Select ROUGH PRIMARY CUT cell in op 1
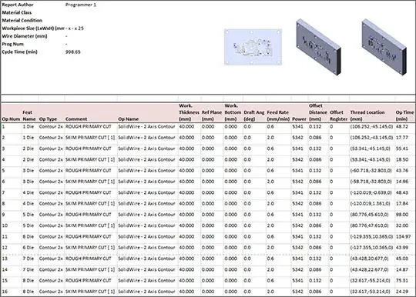Viewport: 416px width, 297px height. (89, 127)
